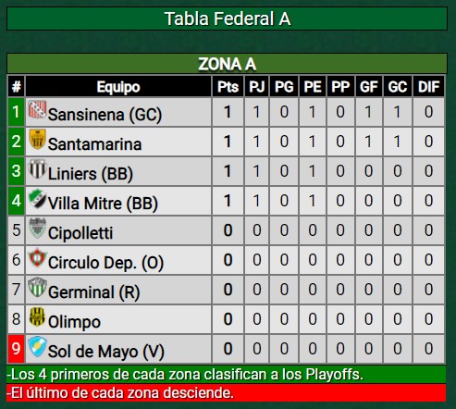The image size is (456, 409).
Task: Click the Equipo column header
Action: point(118,87)
